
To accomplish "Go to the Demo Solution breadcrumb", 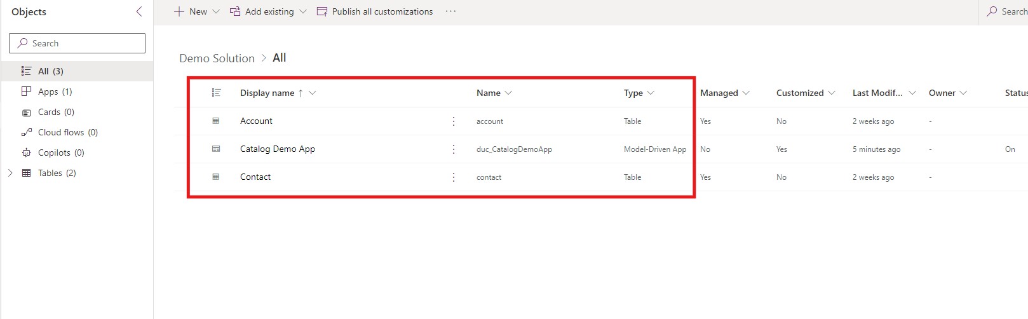I will click(x=217, y=58).
